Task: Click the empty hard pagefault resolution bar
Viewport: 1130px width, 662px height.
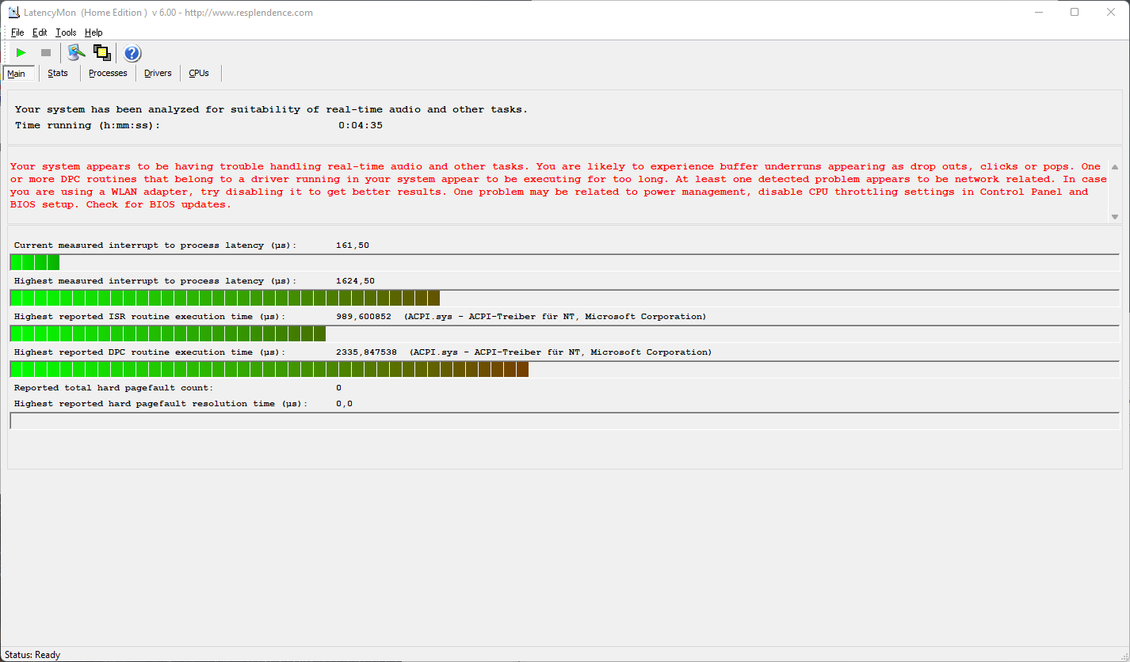Action: [x=564, y=420]
